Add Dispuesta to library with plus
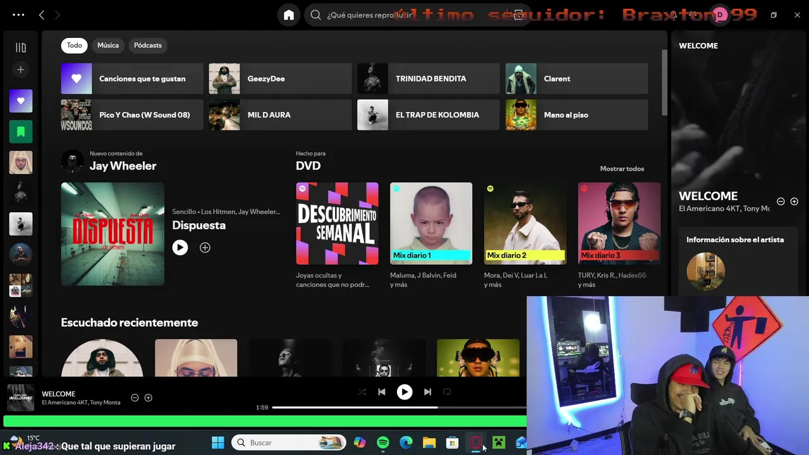Image resolution: width=809 pixels, height=455 pixels. click(x=205, y=248)
